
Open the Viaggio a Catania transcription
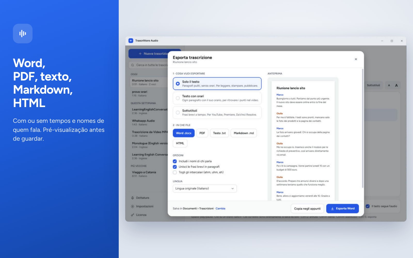point(149,174)
